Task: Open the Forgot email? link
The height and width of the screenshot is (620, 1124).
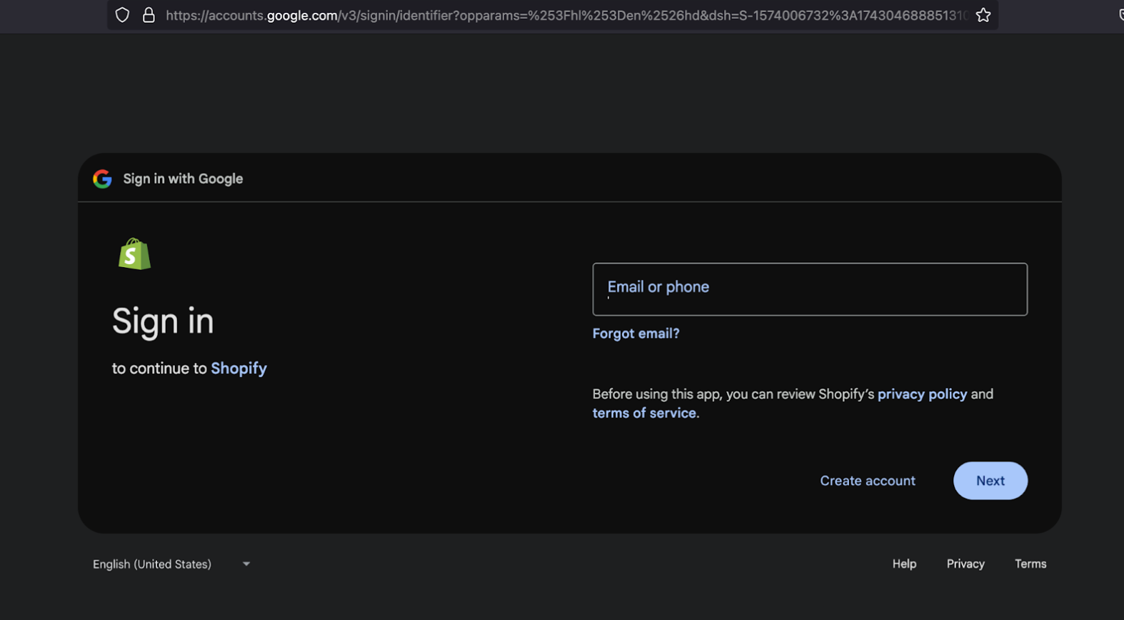Action: (636, 334)
